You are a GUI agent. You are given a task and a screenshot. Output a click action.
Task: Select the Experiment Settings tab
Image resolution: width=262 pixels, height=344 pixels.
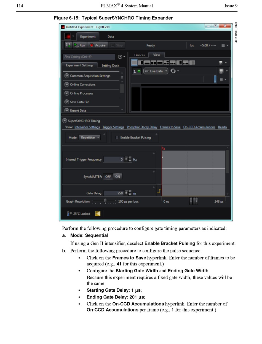pos(79,65)
